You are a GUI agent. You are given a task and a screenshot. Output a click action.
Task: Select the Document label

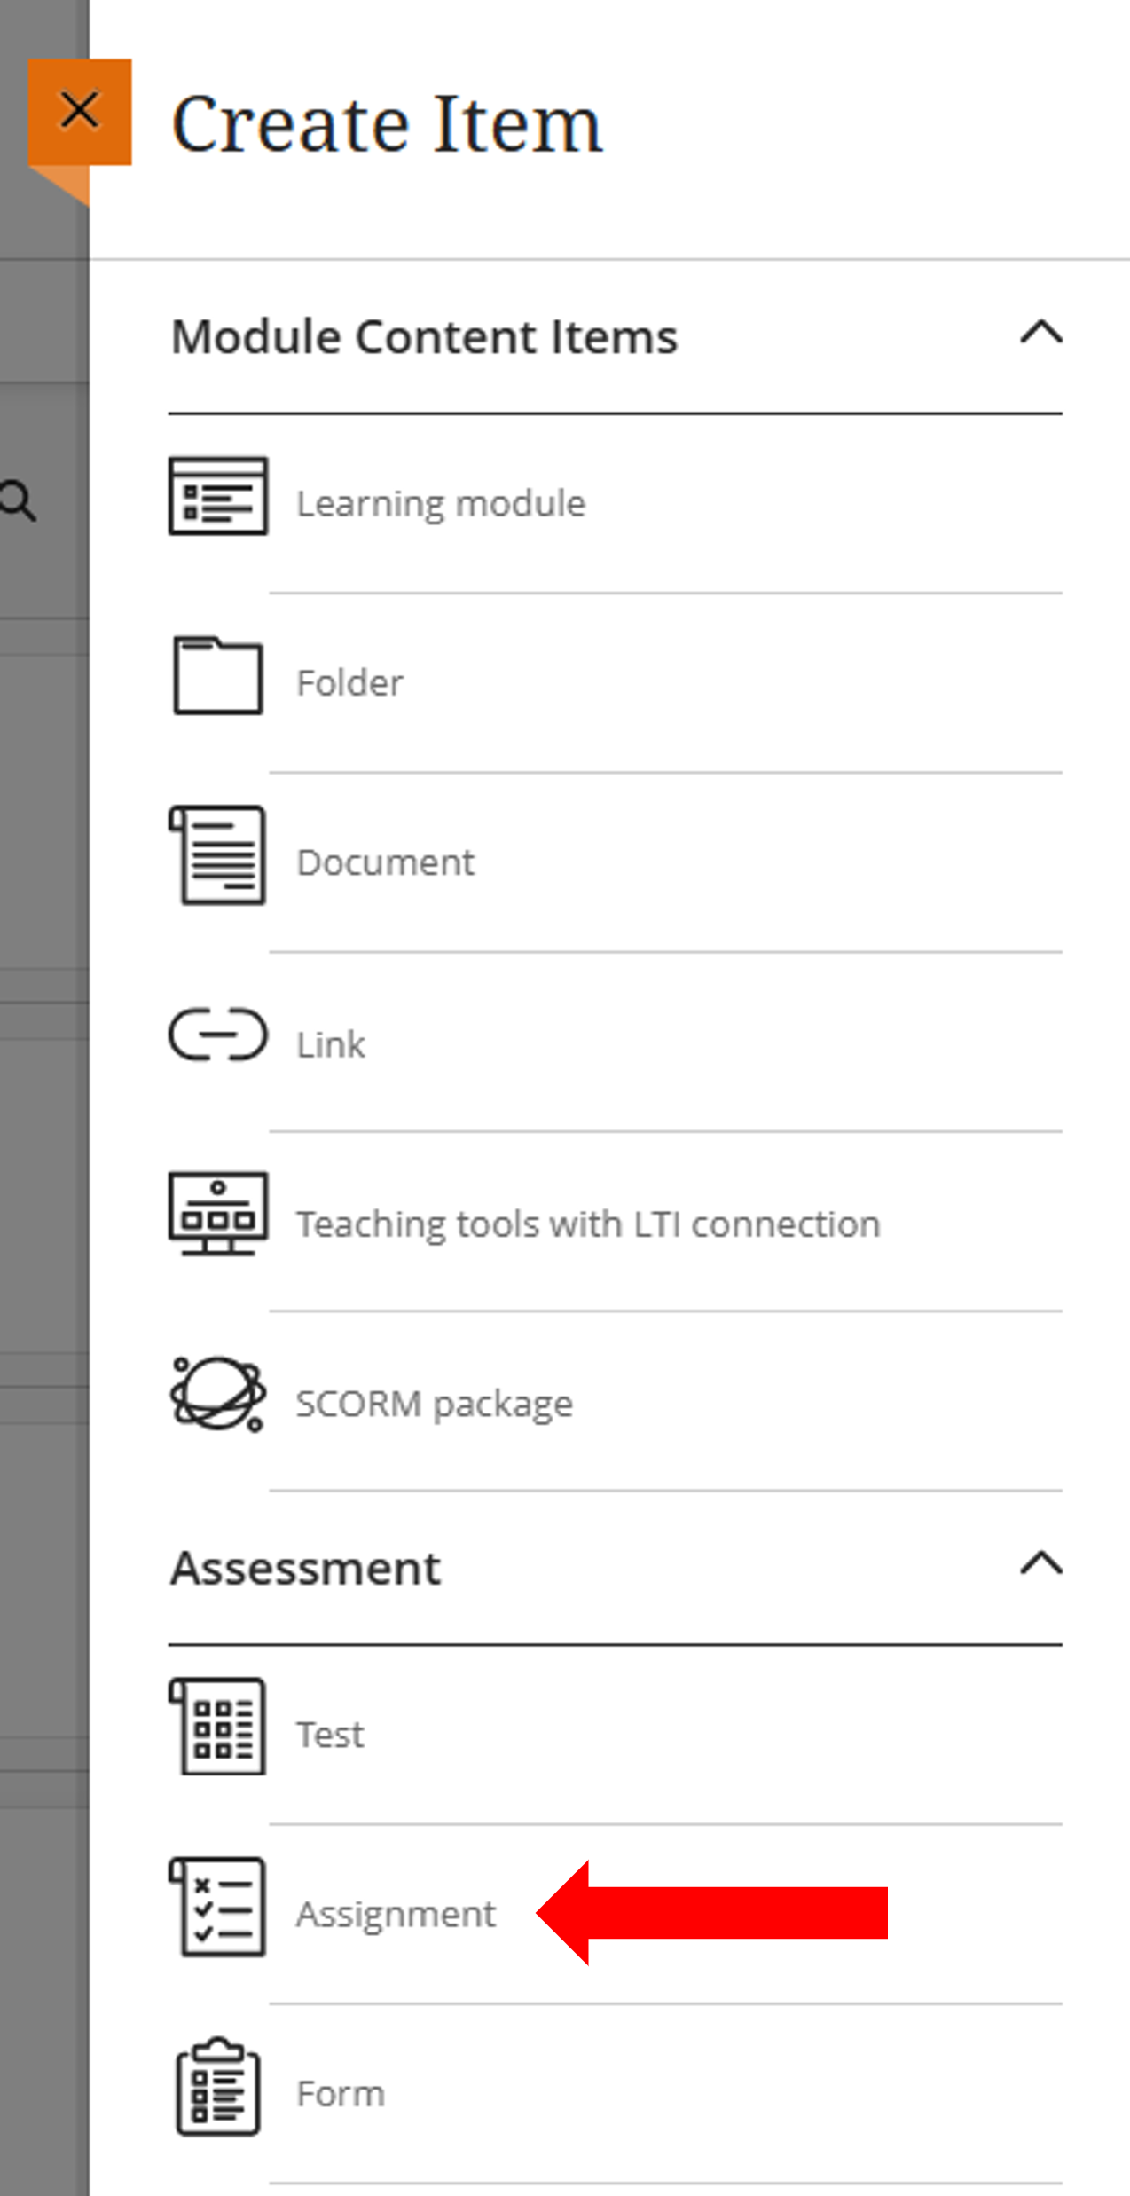click(x=386, y=862)
